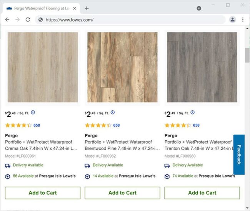Open the browser profile avatar
This screenshot has width=250, height=211.
tap(233, 20)
